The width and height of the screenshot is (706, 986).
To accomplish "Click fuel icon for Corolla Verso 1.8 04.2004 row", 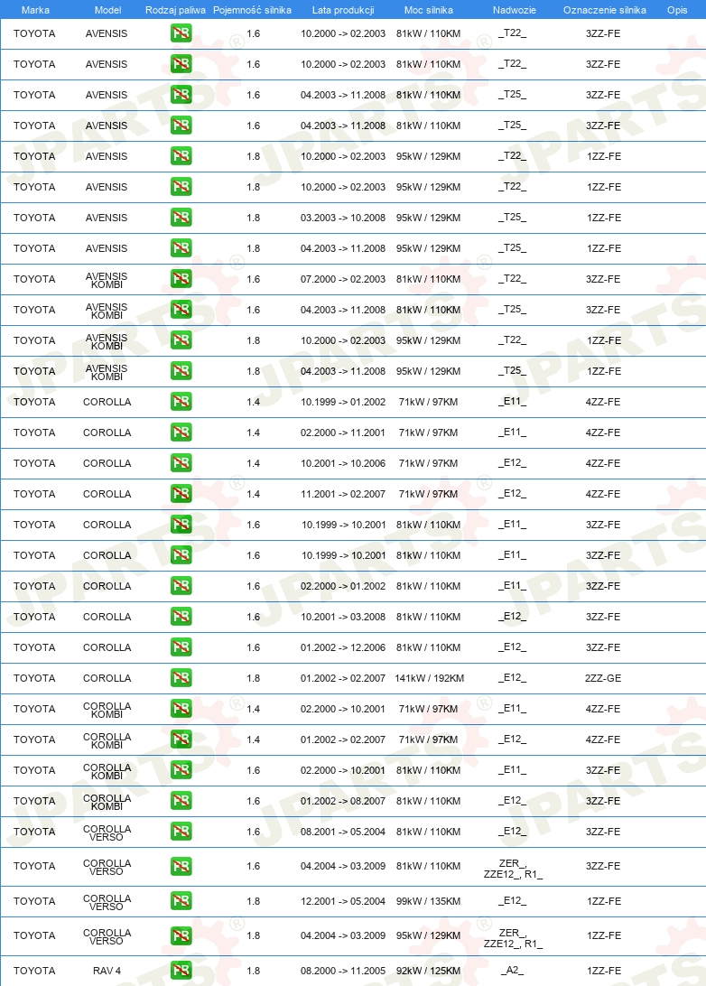I will click(181, 935).
